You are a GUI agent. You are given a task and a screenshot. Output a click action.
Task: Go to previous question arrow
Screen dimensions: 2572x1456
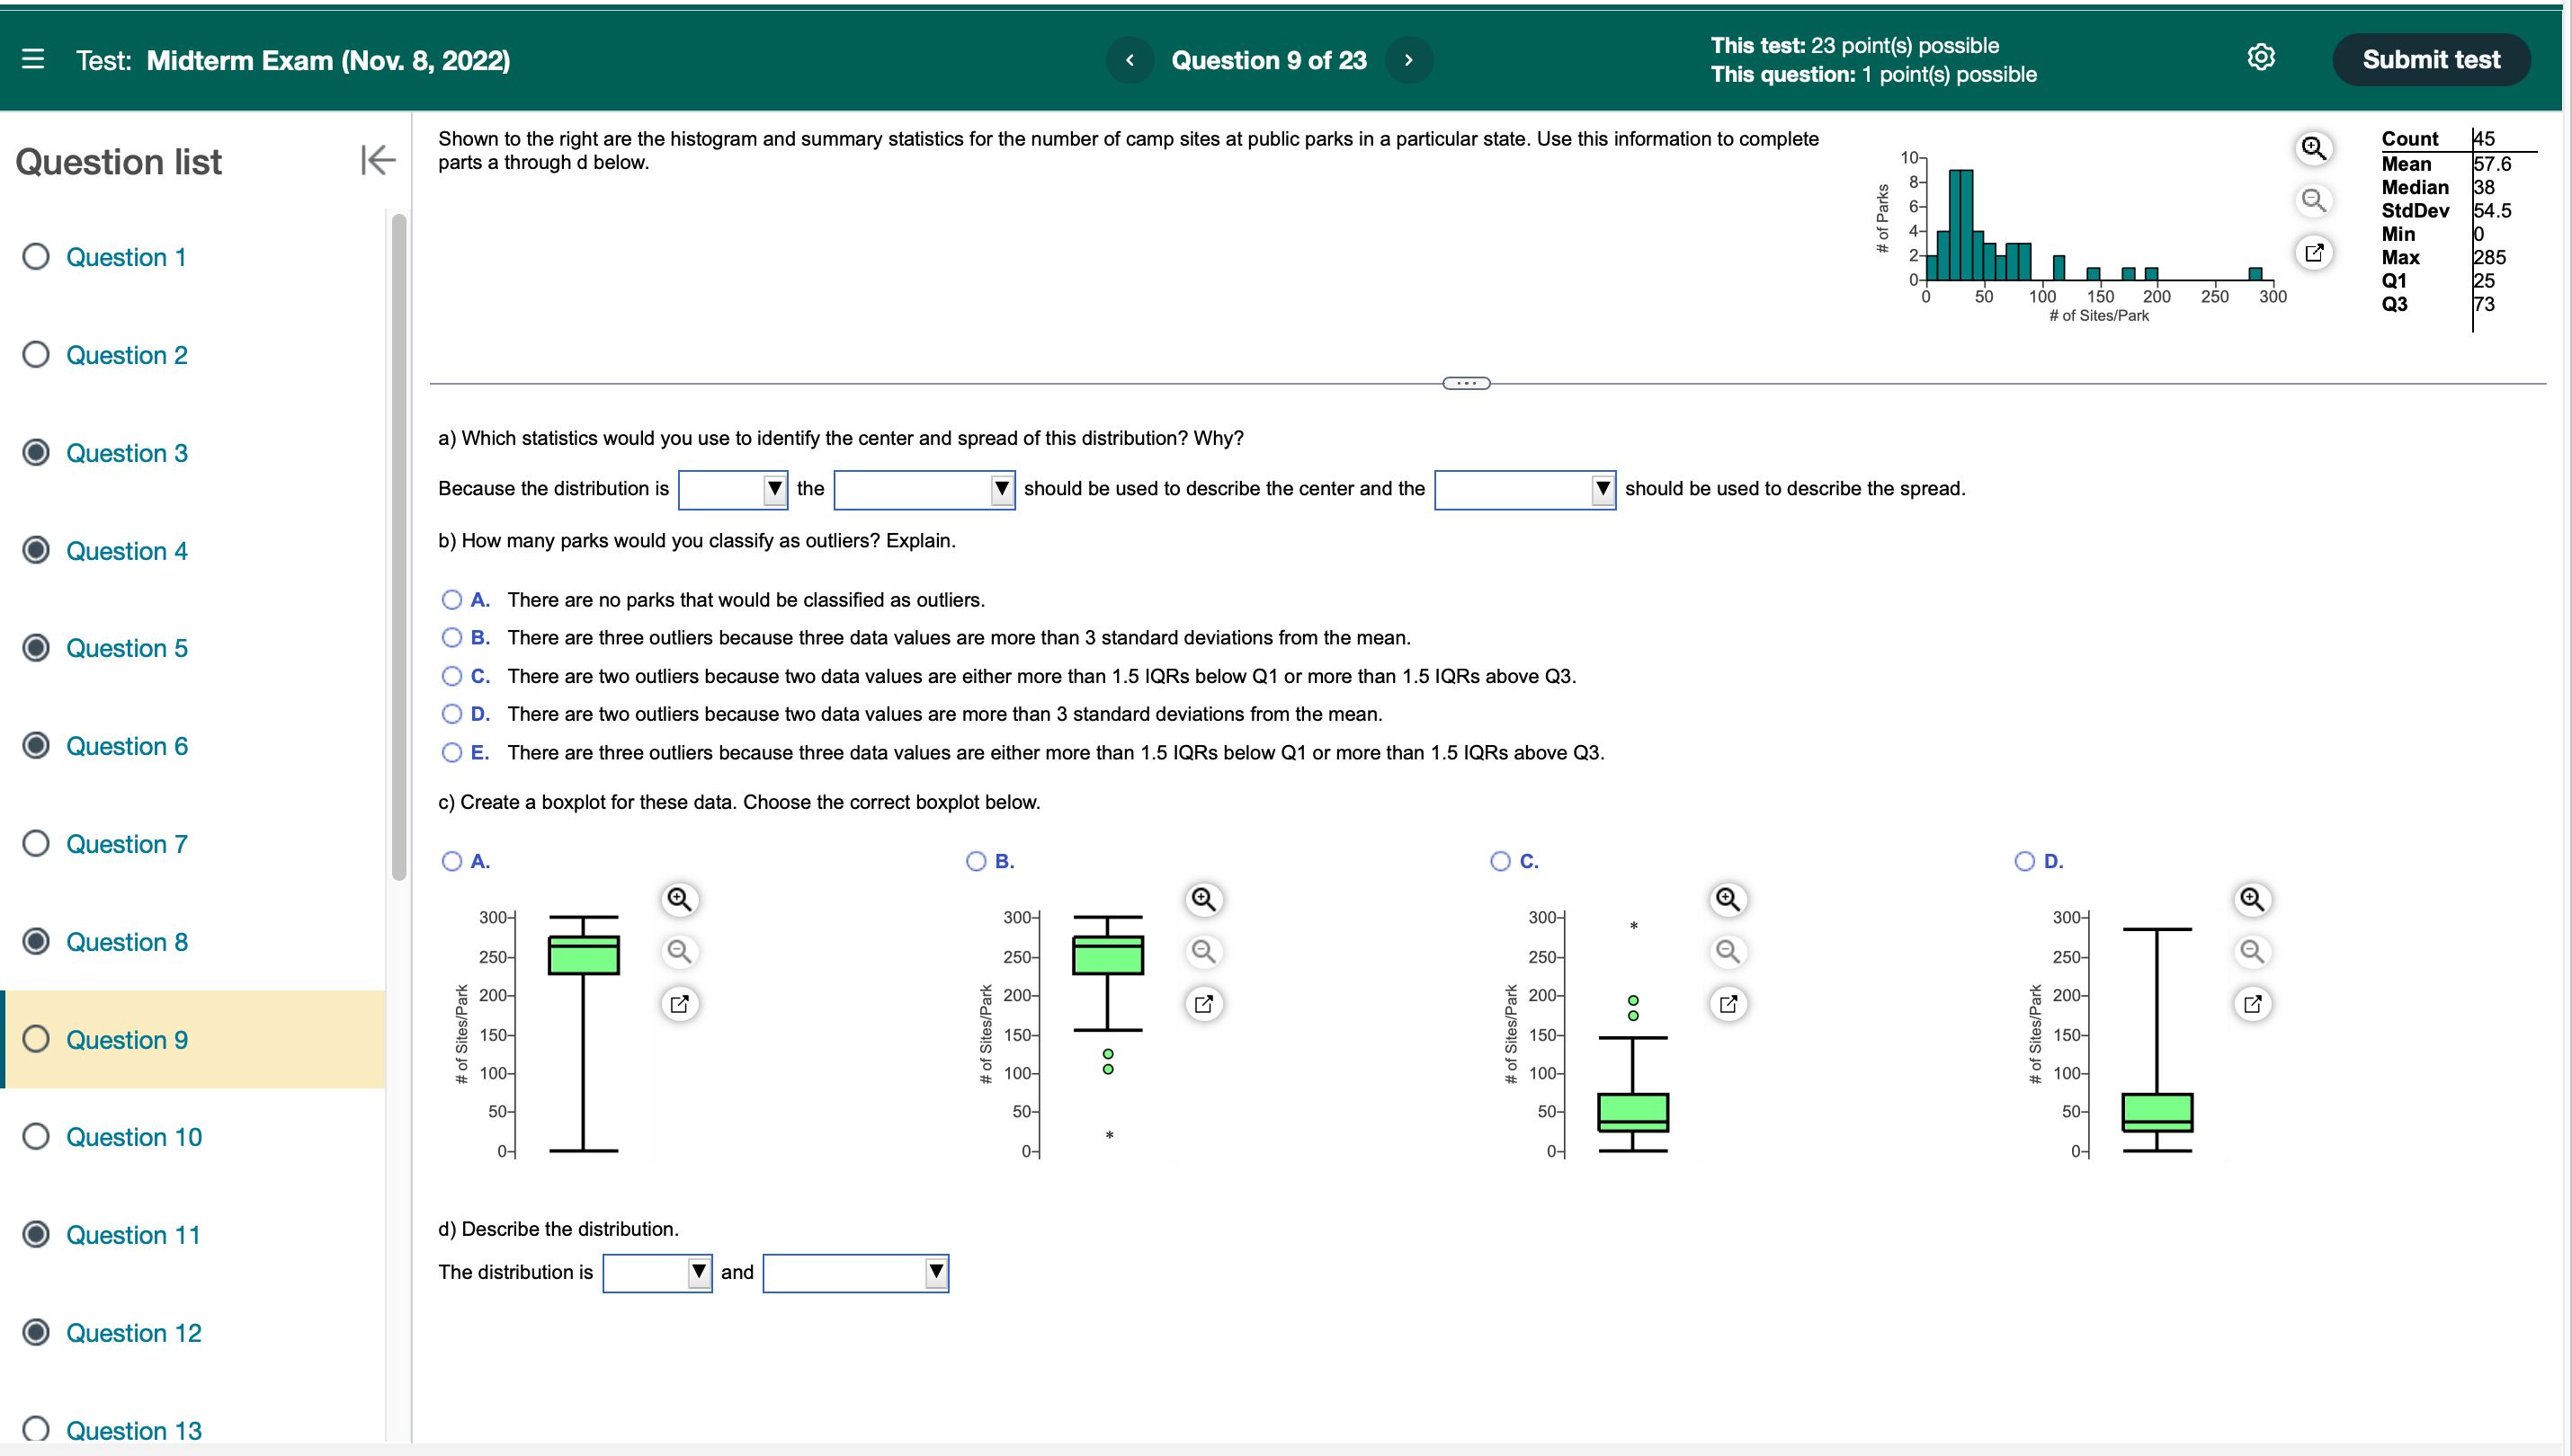pyautogui.click(x=1130, y=60)
